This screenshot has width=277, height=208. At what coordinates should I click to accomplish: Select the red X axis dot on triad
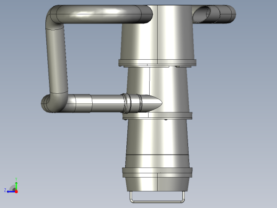[17, 191]
